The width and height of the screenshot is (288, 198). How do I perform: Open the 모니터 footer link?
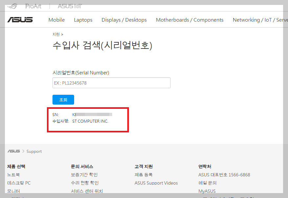[x=13, y=191]
